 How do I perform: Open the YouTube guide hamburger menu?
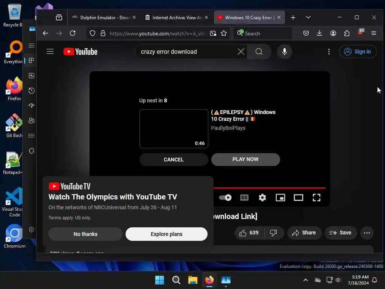click(50, 51)
